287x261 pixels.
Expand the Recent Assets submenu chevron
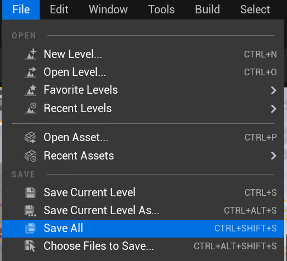[274, 156]
